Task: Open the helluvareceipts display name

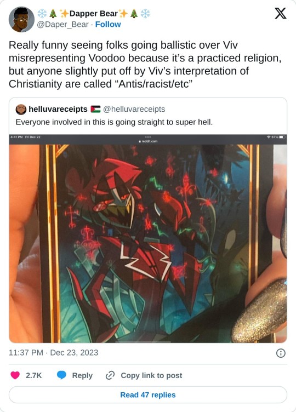Action: (58, 109)
